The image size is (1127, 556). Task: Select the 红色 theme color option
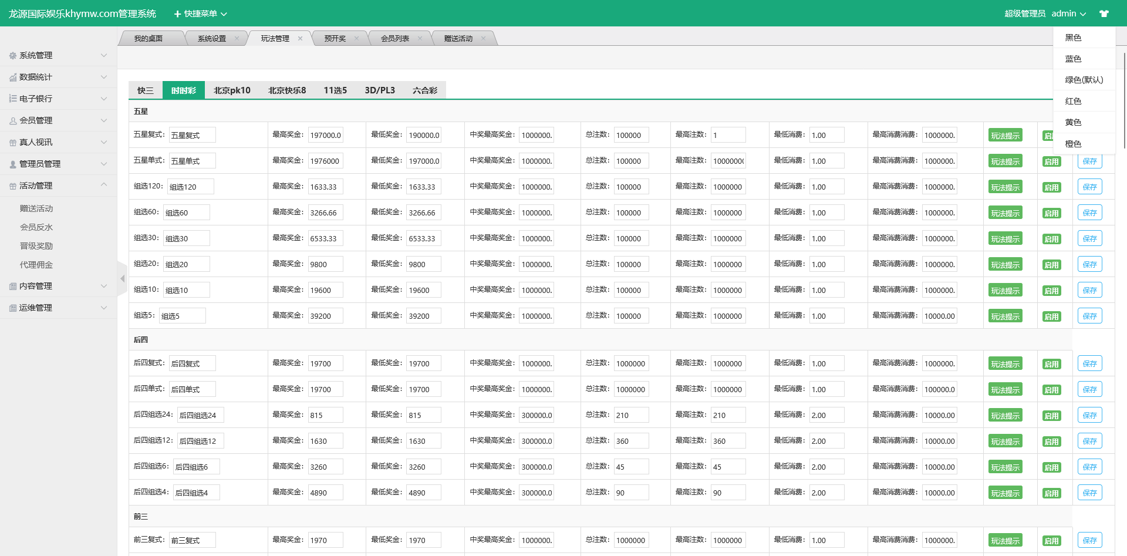click(1073, 101)
